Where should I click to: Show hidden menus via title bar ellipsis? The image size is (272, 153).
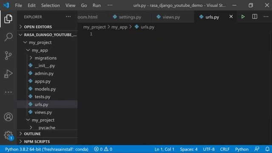pyautogui.click(x=110, y=6)
